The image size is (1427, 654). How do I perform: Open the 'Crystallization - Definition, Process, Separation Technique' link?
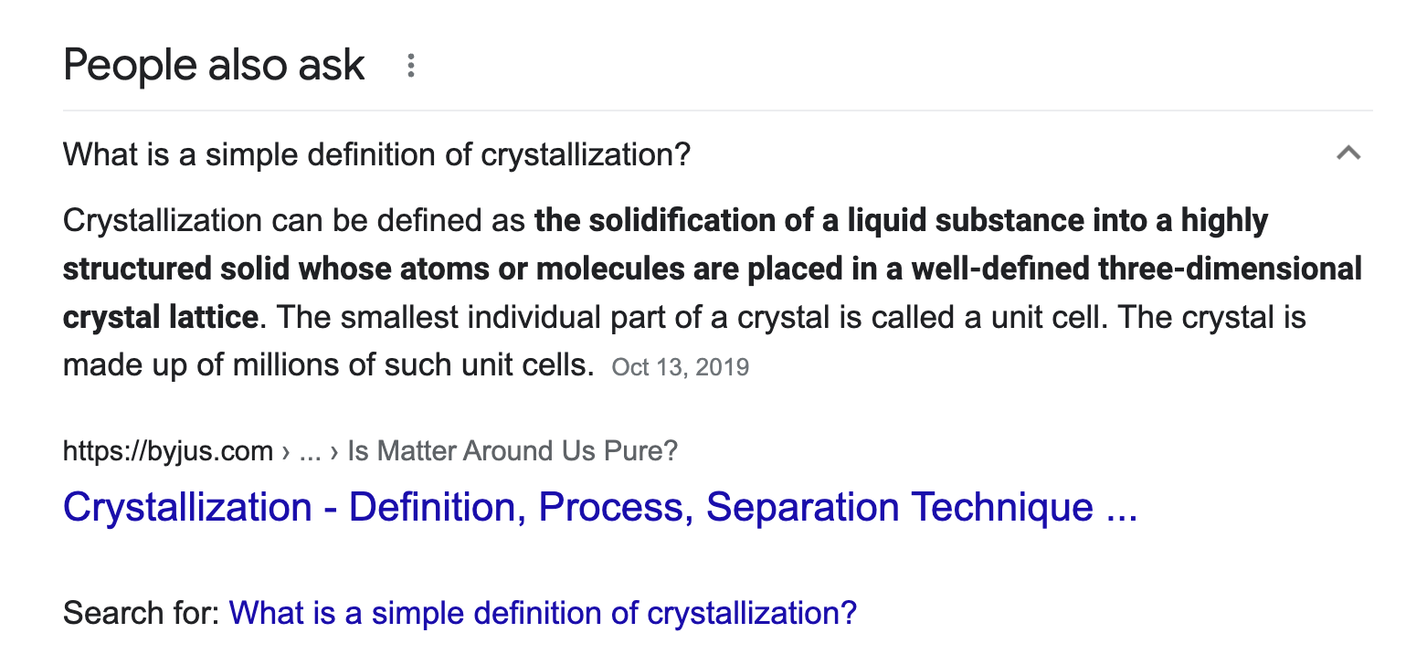click(x=599, y=507)
